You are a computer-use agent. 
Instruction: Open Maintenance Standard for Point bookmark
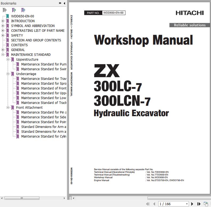click(44, 122)
